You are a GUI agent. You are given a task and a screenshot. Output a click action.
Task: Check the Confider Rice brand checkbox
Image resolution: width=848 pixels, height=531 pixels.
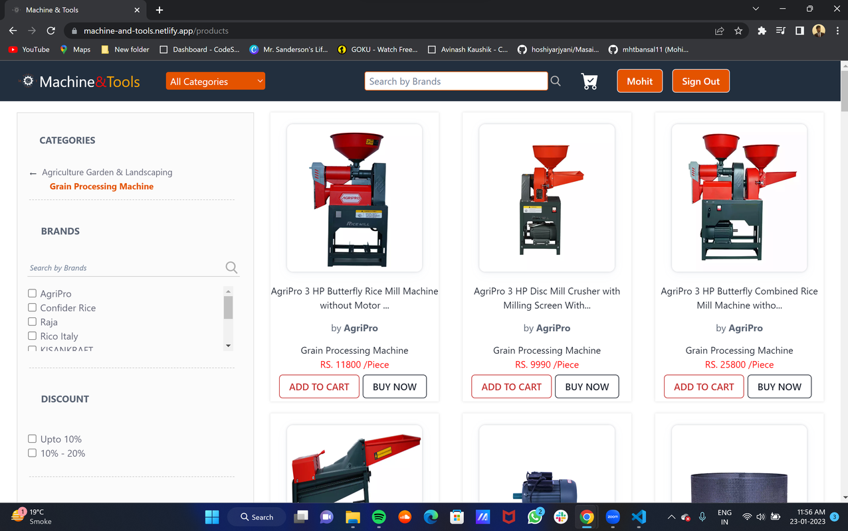pos(32,307)
